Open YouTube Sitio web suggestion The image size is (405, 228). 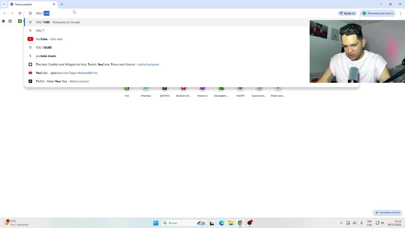click(192, 39)
